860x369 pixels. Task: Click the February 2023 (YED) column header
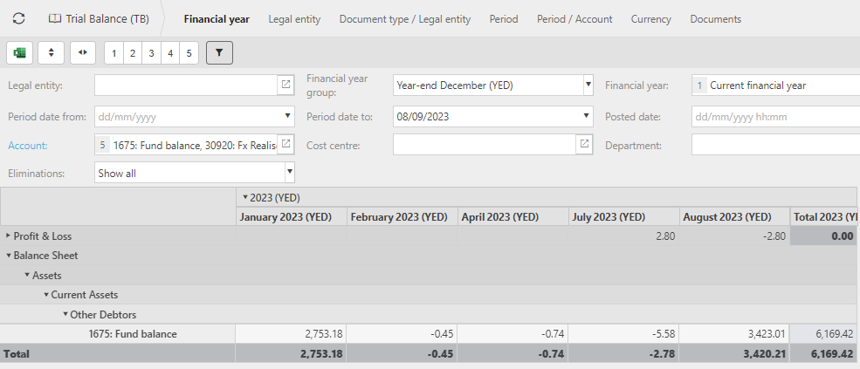(402, 216)
